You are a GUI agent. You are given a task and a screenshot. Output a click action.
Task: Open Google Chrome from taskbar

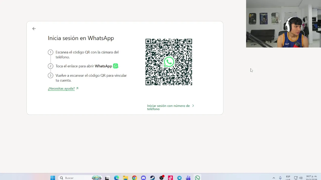click(x=134, y=178)
